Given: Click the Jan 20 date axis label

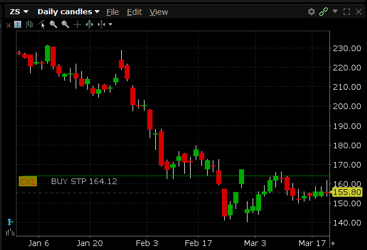Looking at the screenshot, I should pos(90,243).
